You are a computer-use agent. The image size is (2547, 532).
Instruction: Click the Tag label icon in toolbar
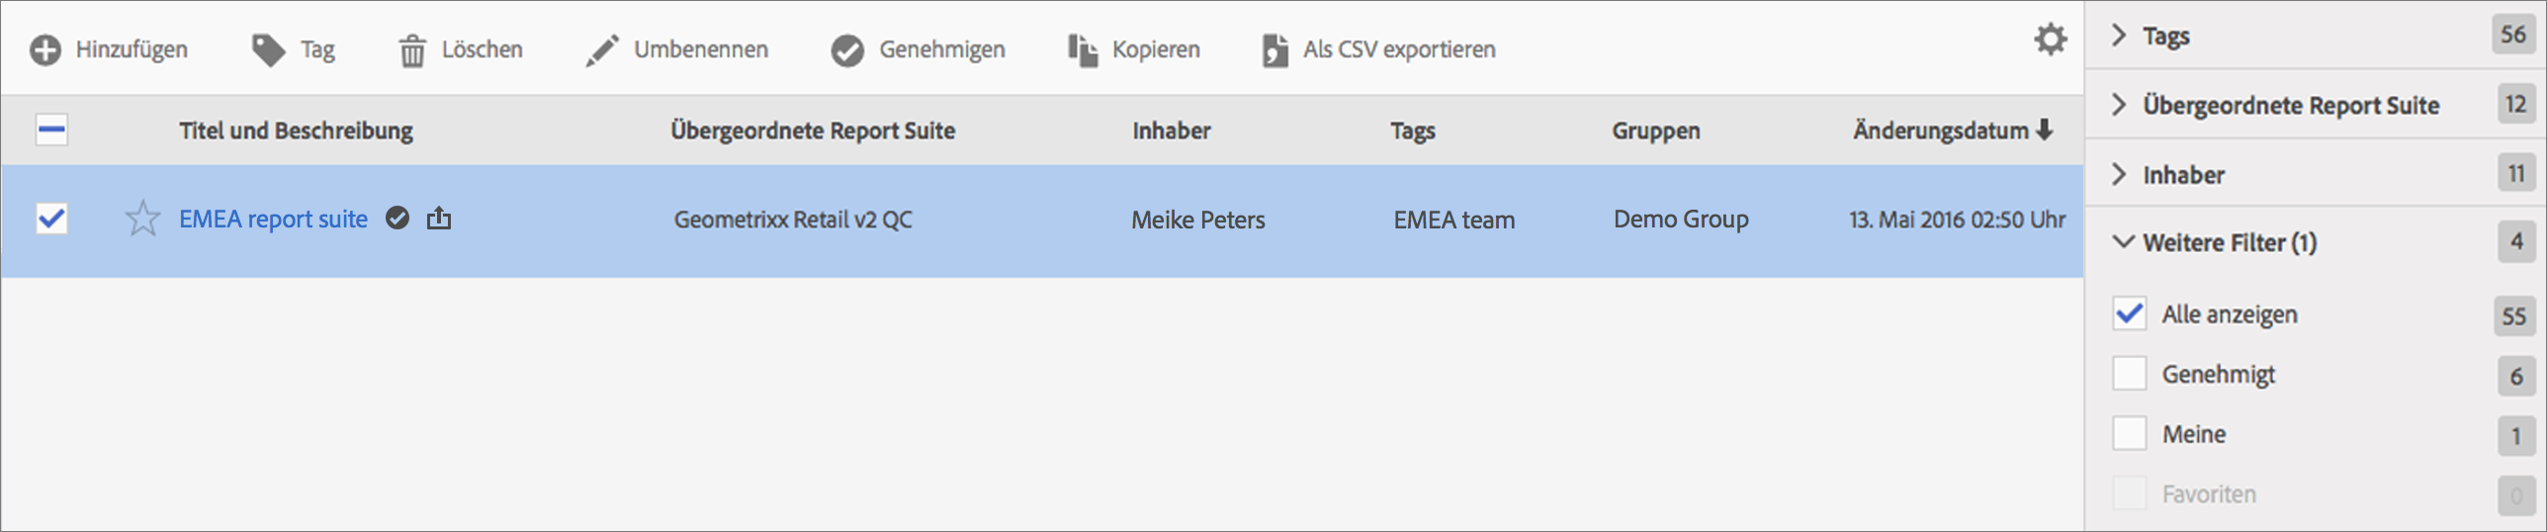coord(268,49)
